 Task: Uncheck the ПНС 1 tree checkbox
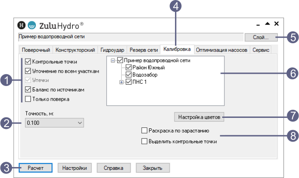(129, 82)
